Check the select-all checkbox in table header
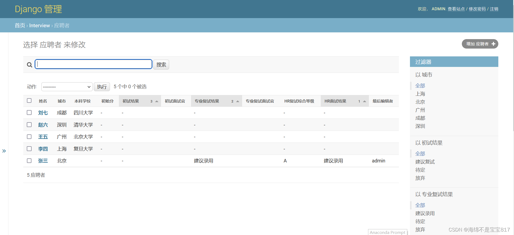 [x=29, y=101]
